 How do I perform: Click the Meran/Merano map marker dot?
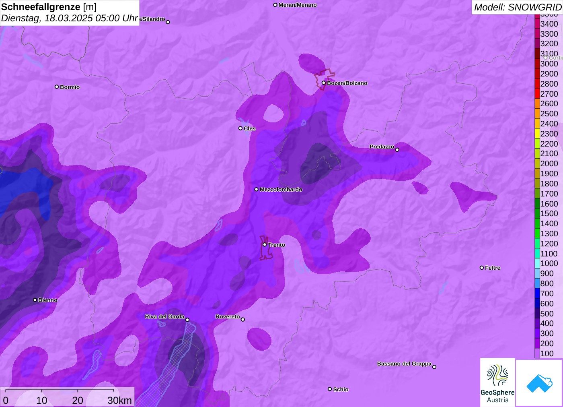pos(275,5)
